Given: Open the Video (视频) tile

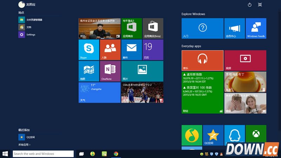Looking at the screenshot, I should 245,60.
